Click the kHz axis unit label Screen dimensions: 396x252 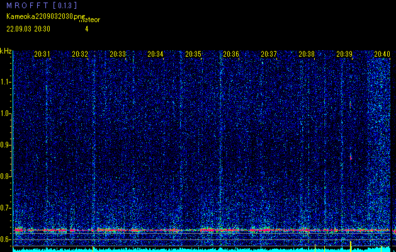coord(6,51)
